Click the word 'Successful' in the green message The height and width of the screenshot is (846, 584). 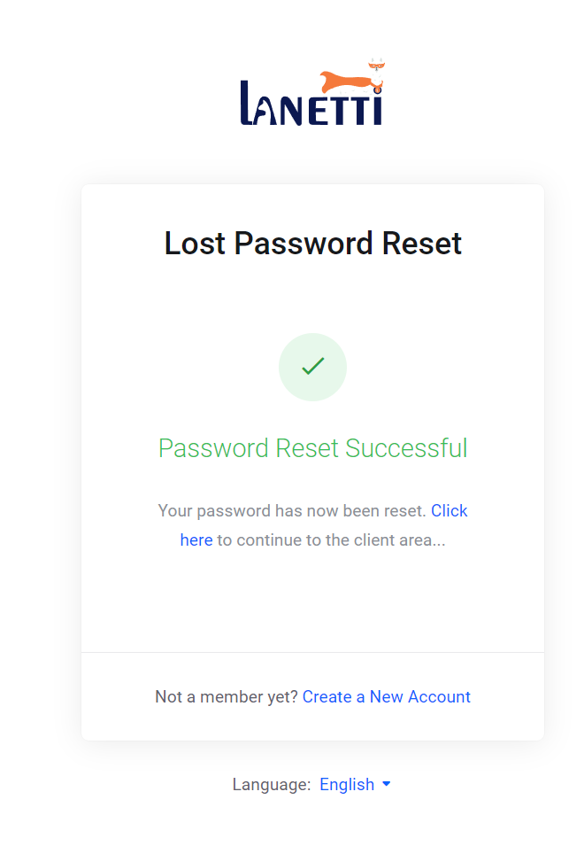coord(406,448)
